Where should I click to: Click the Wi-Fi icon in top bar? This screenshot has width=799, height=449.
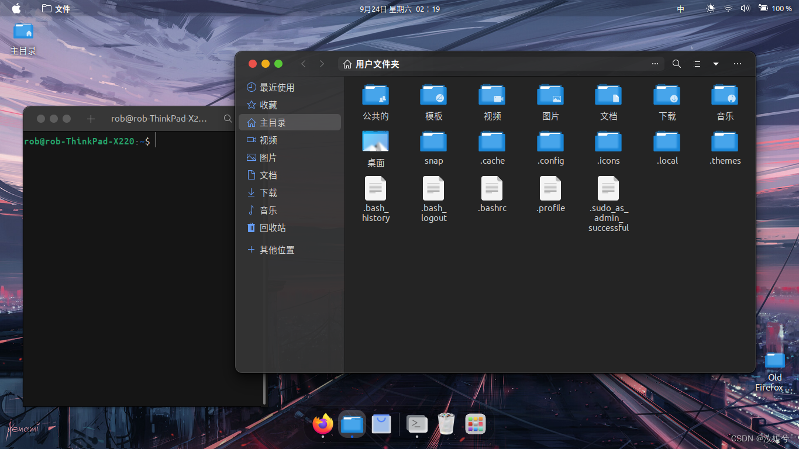(x=728, y=8)
